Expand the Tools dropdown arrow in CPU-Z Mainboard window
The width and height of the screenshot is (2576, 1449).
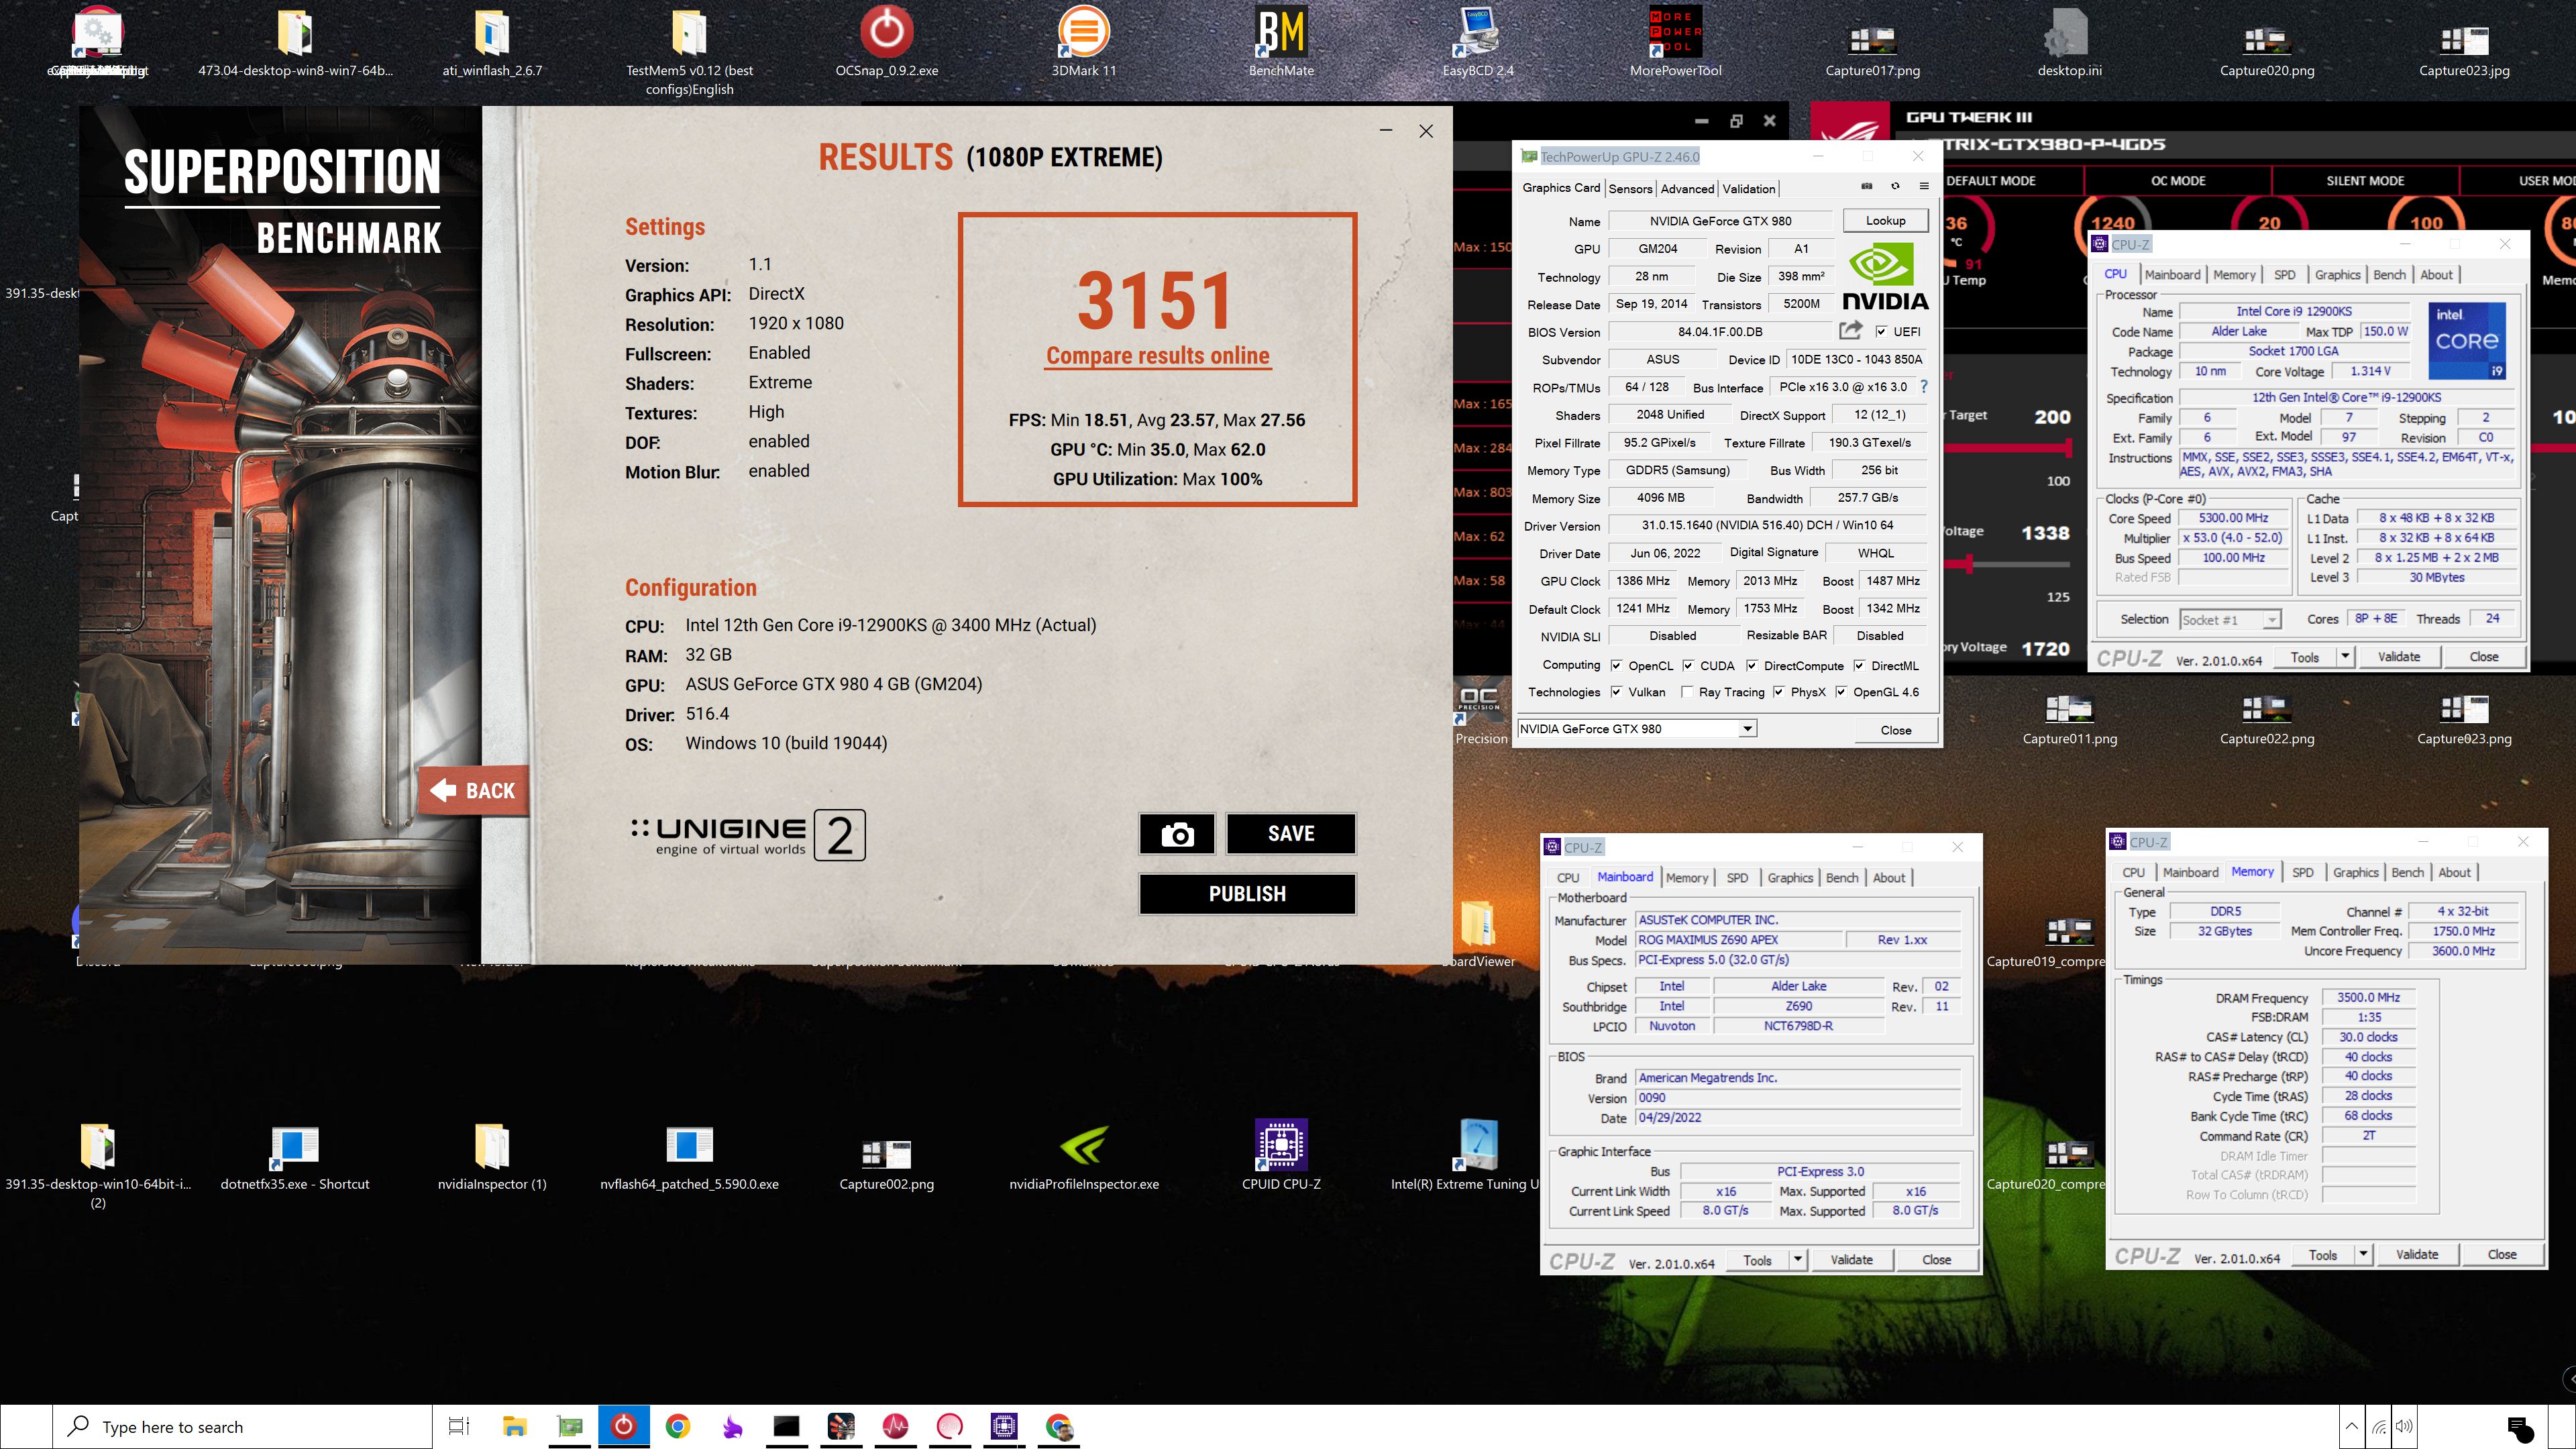1798,1259
